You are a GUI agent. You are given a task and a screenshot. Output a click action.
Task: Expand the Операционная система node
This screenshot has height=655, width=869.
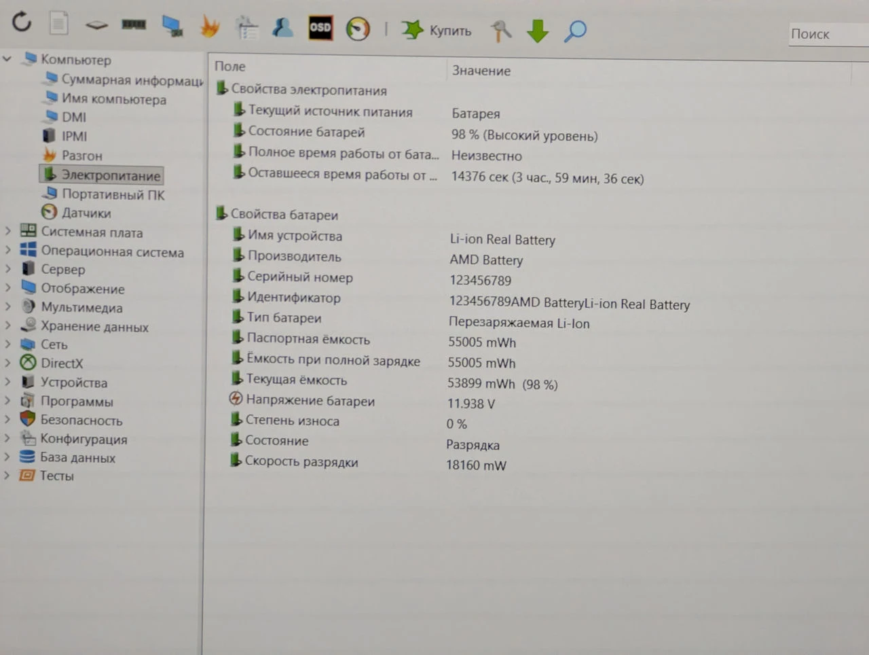pyautogui.click(x=7, y=251)
